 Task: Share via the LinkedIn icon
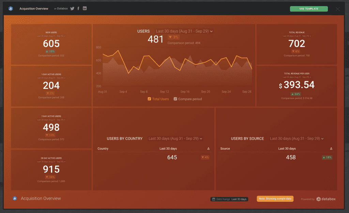click(x=85, y=8)
